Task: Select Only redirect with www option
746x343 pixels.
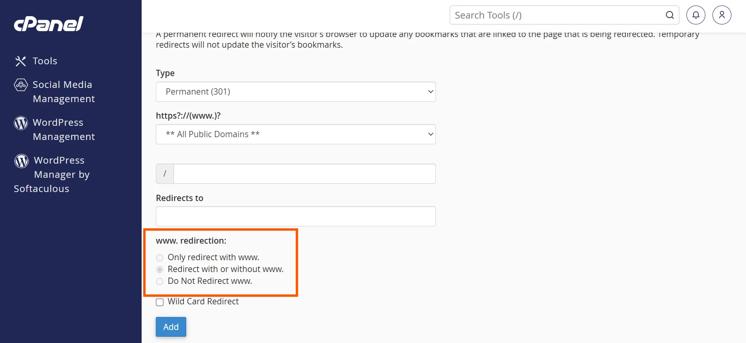Action: click(160, 258)
